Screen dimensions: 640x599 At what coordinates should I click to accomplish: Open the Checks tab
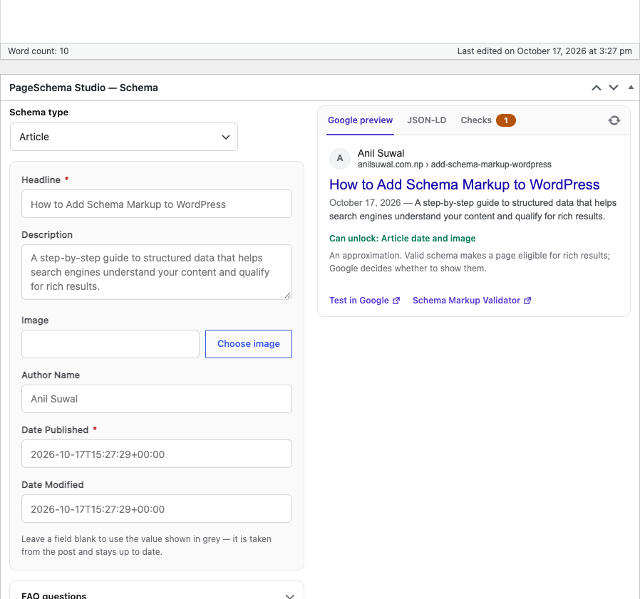click(x=487, y=120)
